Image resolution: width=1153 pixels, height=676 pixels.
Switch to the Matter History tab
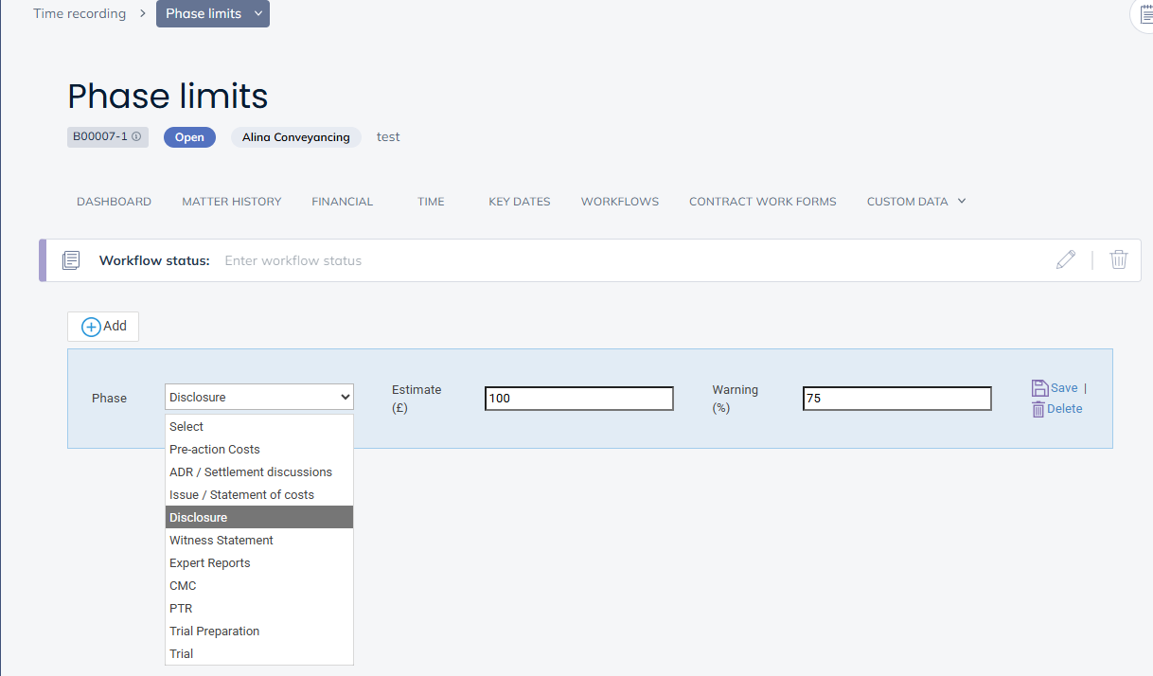coord(232,202)
